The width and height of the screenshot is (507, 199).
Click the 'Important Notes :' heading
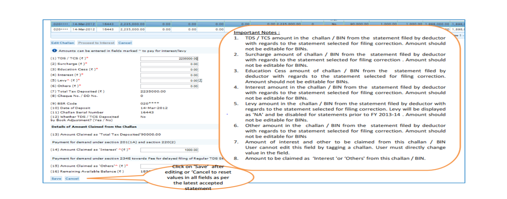(257, 32)
